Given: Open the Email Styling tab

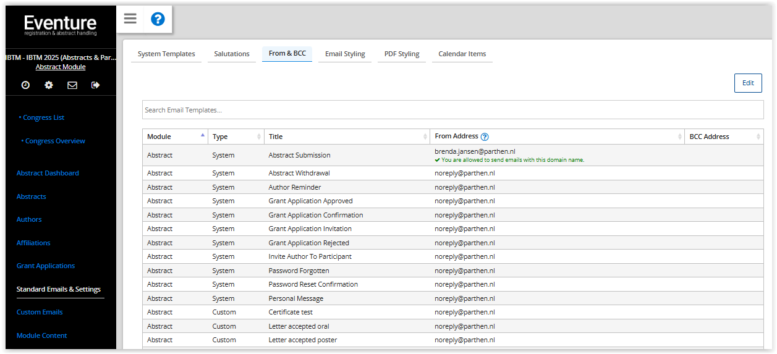Looking at the screenshot, I should point(345,54).
